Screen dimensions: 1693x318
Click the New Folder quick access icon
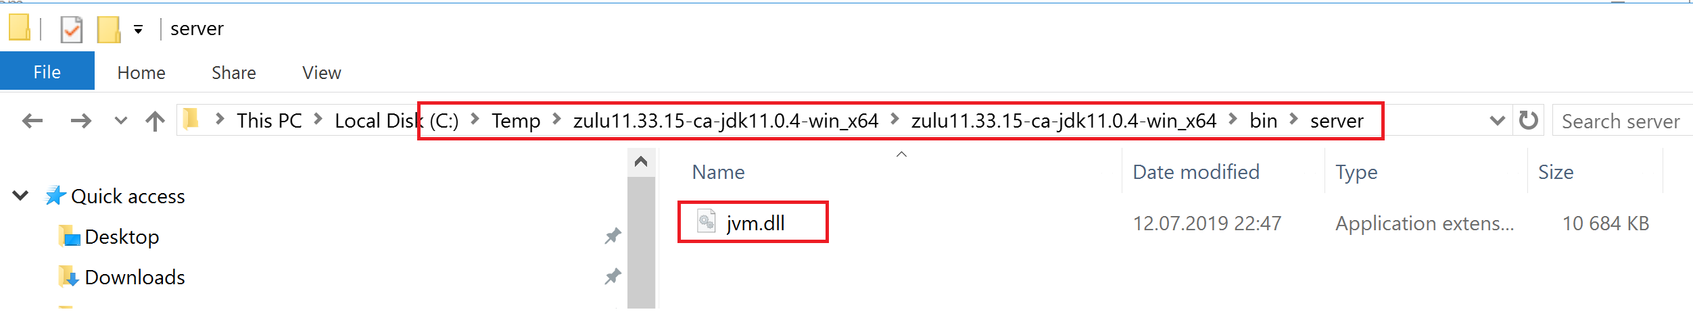pos(108,30)
